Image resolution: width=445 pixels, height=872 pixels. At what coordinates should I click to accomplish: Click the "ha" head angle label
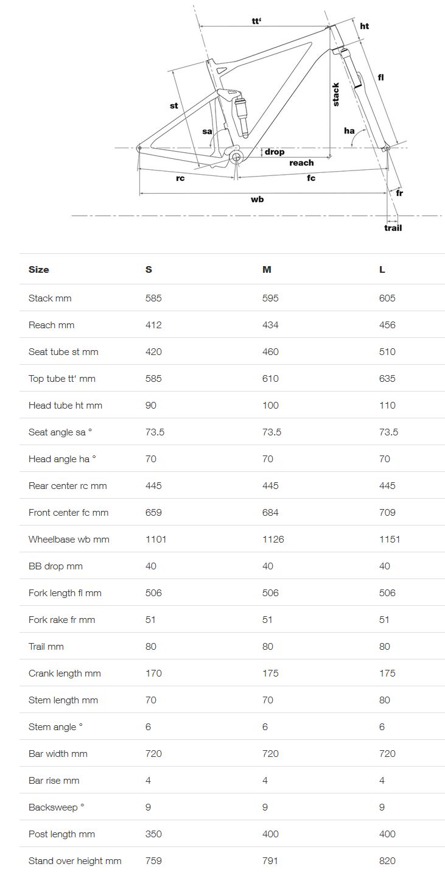point(349,131)
